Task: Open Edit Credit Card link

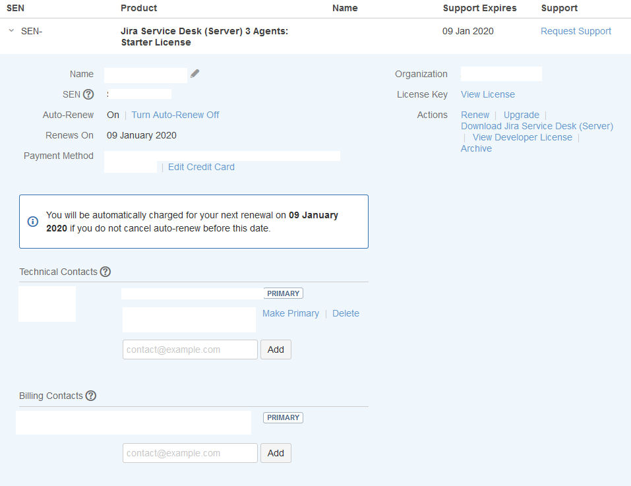Action: (x=201, y=167)
